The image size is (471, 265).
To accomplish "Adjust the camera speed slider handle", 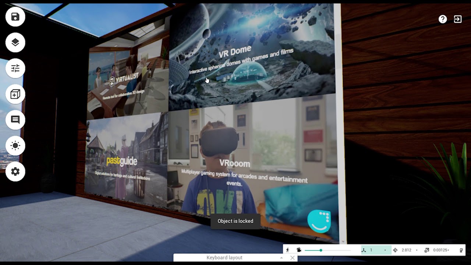I will point(321,250).
